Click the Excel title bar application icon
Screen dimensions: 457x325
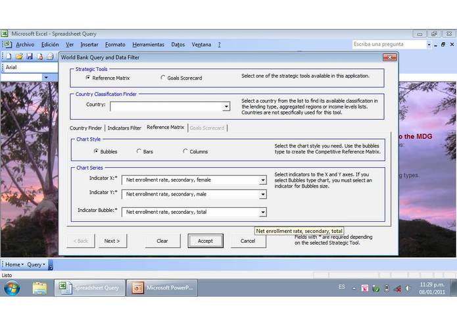(x=5, y=34)
